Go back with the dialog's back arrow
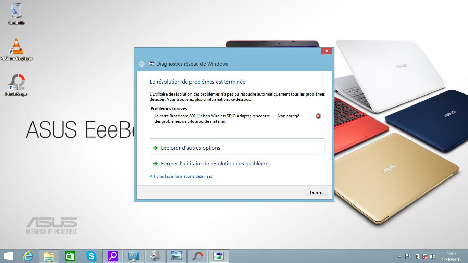This screenshot has height=263, width=468. (x=141, y=64)
